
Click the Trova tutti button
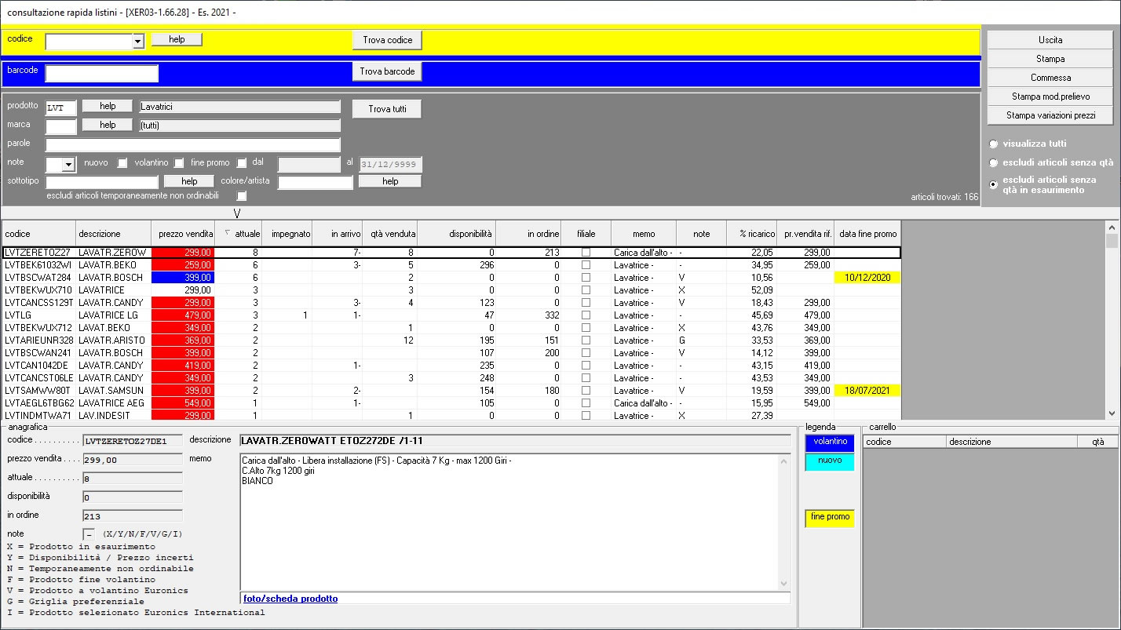[x=387, y=109]
